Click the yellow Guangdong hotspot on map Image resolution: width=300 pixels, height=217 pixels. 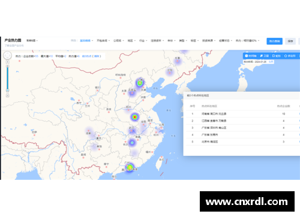pyautogui.click(x=130, y=167)
